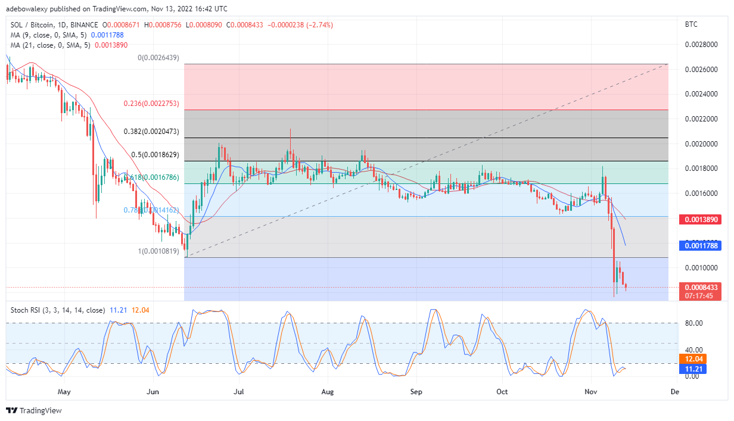Click the Fibonacci 0.236(0.0022753) level label
Screen dimensions: 734x421
click(151, 104)
